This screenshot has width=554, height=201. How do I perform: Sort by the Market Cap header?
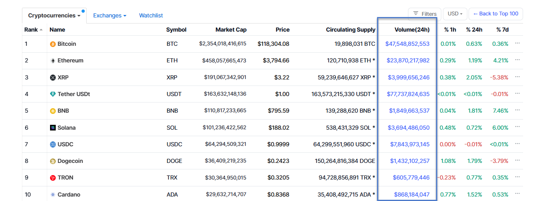coord(231,30)
